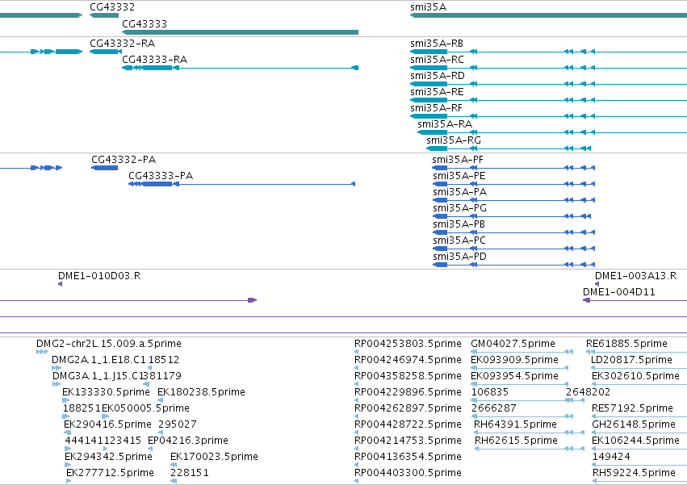Open EST EK093954.5prime
The image size is (687, 485).
click(514, 376)
